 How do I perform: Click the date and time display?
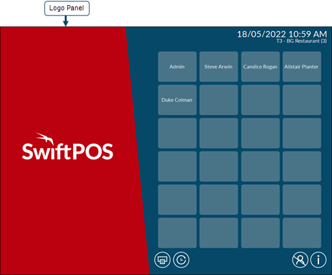pos(282,34)
